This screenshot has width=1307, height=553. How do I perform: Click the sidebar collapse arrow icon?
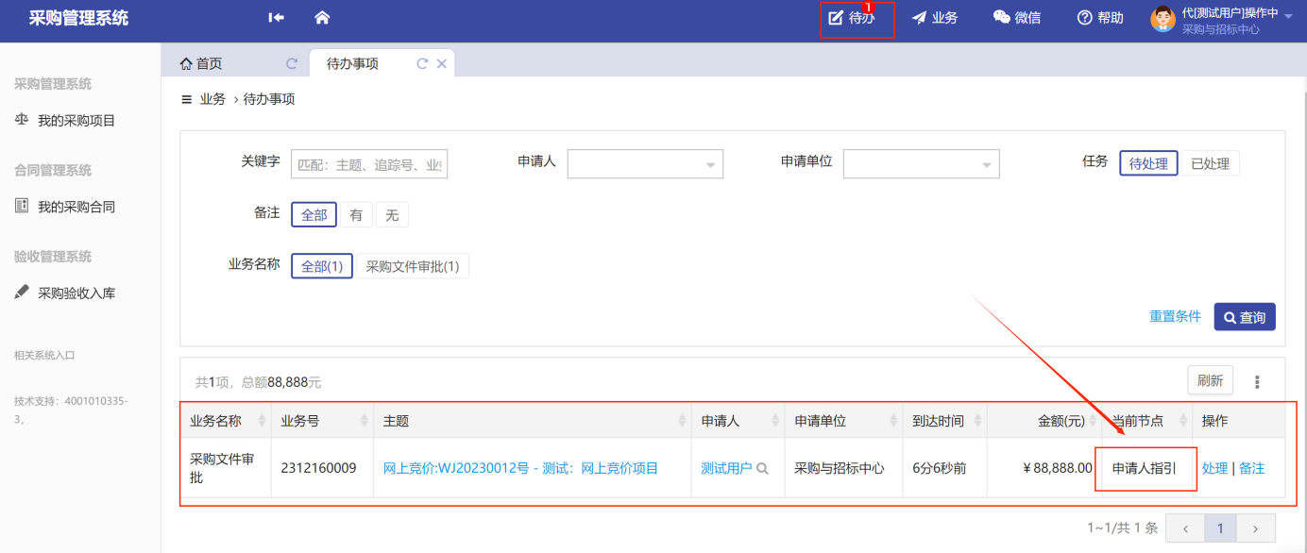pos(276,18)
